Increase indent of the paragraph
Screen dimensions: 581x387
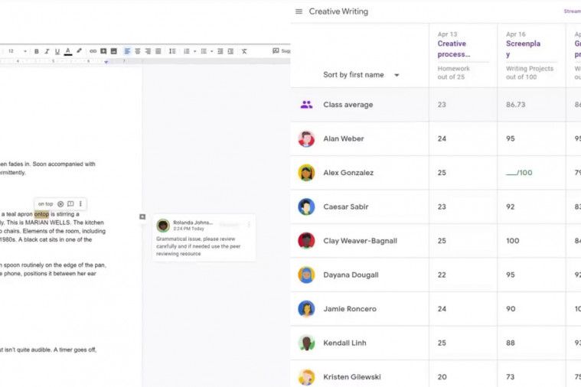[x=230, y=51]
